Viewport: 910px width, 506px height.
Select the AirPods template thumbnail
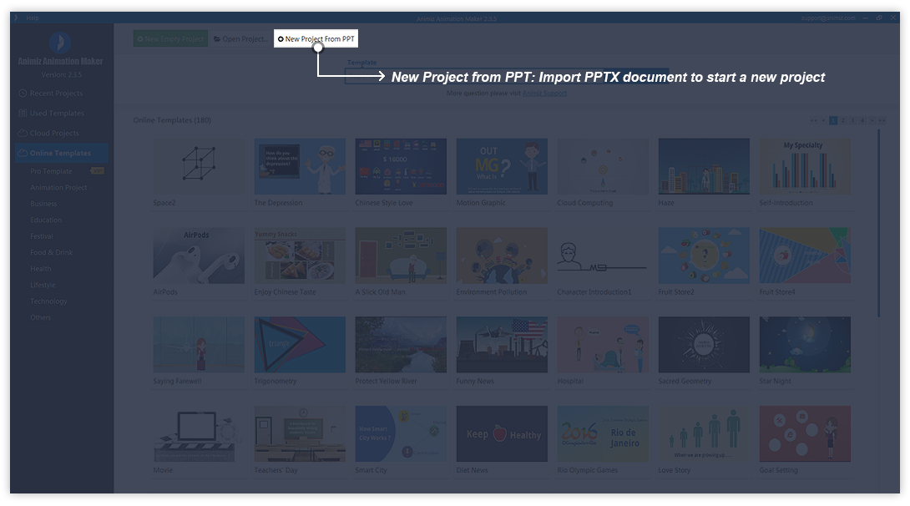(199, 256)
